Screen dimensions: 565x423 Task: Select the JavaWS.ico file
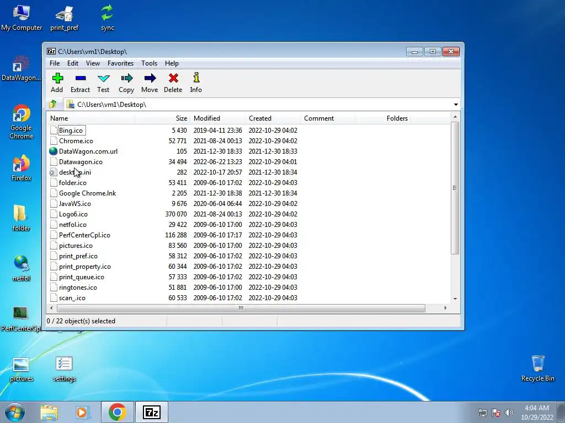click(x=75, y=204)
